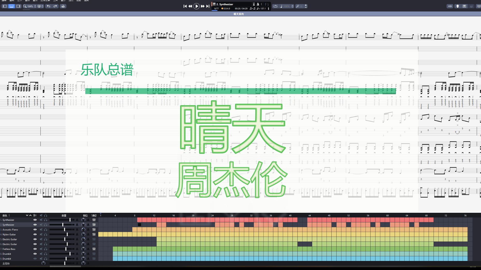
Task: Adjust the 100% relative speed stepper
Action: [x=292, y=6]
